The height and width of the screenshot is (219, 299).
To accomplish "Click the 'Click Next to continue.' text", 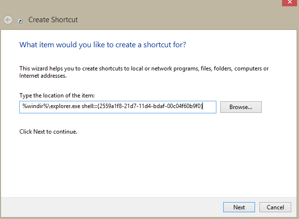I will [x=48, y=132].
